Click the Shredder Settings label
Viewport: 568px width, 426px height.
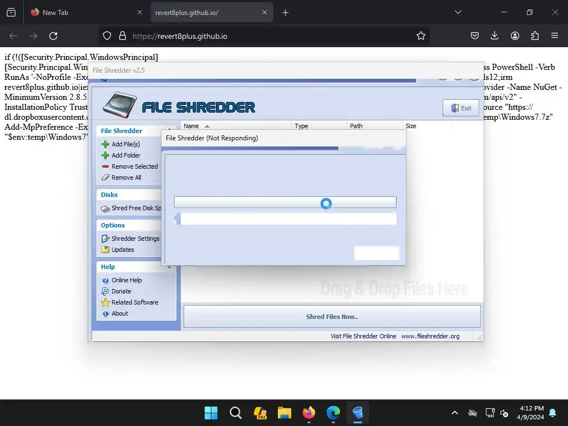(x=135, y=239)
